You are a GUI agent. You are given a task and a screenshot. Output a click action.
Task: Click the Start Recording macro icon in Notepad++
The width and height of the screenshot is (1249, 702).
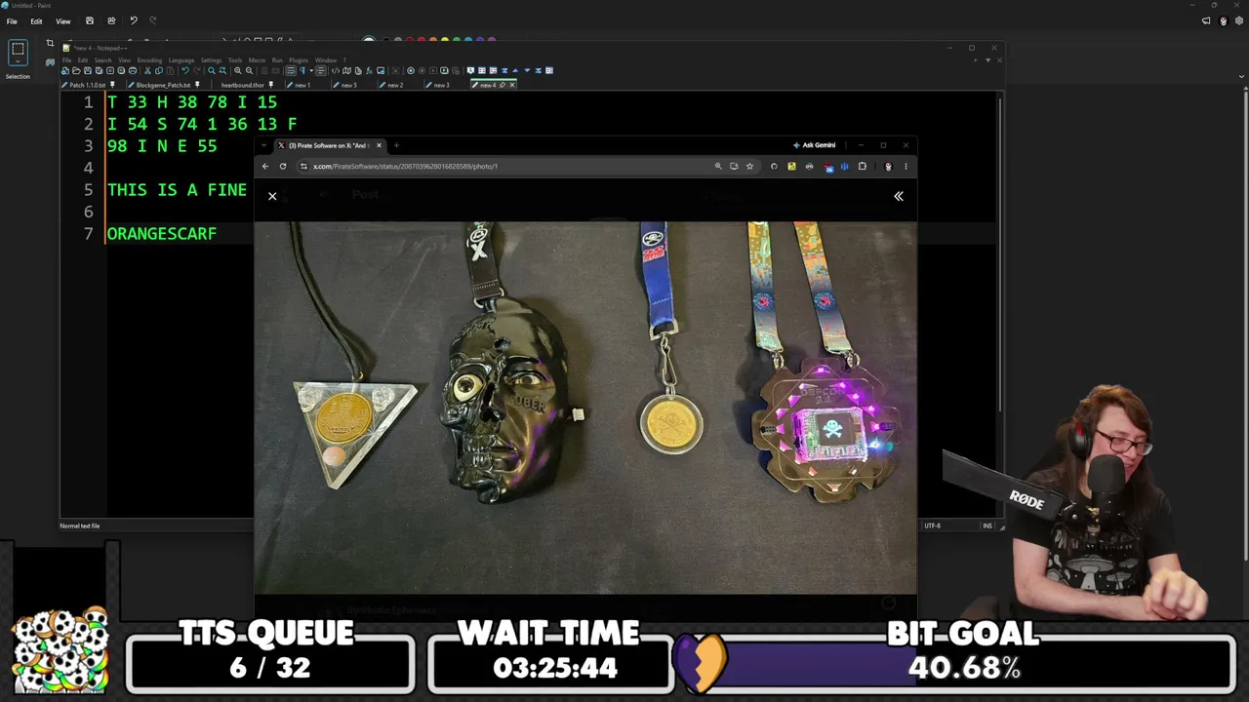coord(410,71)
